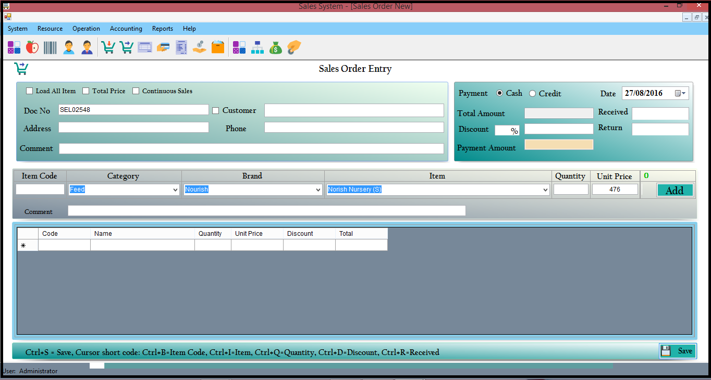Click the green money bag toolbar icon
Image resolution: width=711 pixels, height=380 pixels.
[276, 48]
